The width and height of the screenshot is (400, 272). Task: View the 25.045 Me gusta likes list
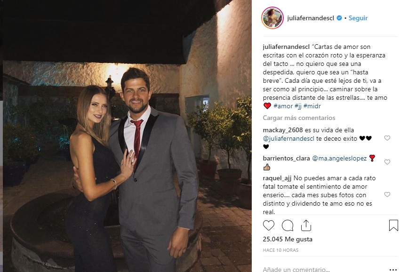[x=288, y=240]
